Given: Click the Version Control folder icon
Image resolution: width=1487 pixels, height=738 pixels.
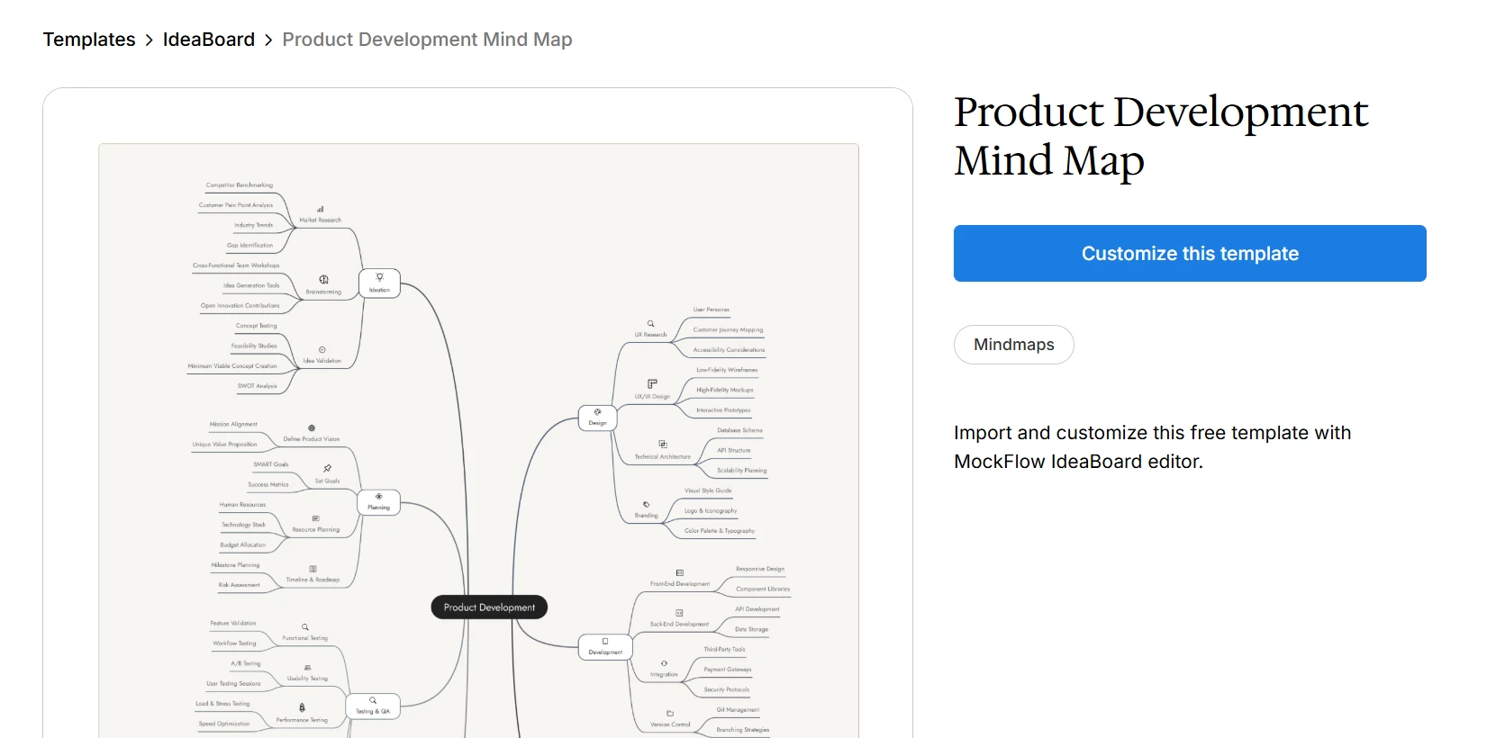Looking at the screenshot, I should [670, 714].
